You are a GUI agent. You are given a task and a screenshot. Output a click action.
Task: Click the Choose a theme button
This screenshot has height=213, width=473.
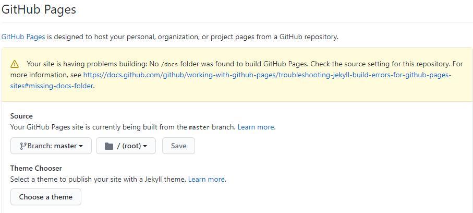point(46,197)
